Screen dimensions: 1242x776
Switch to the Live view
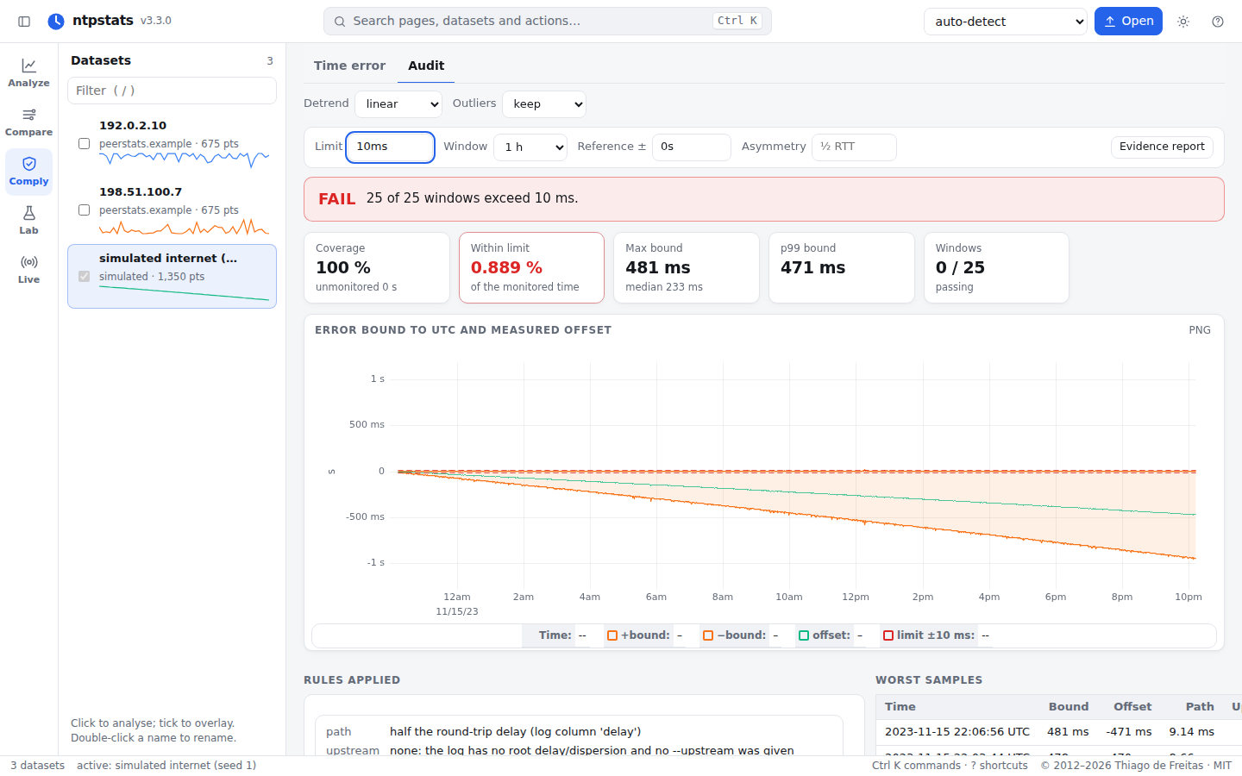click(x=28, y=269)
